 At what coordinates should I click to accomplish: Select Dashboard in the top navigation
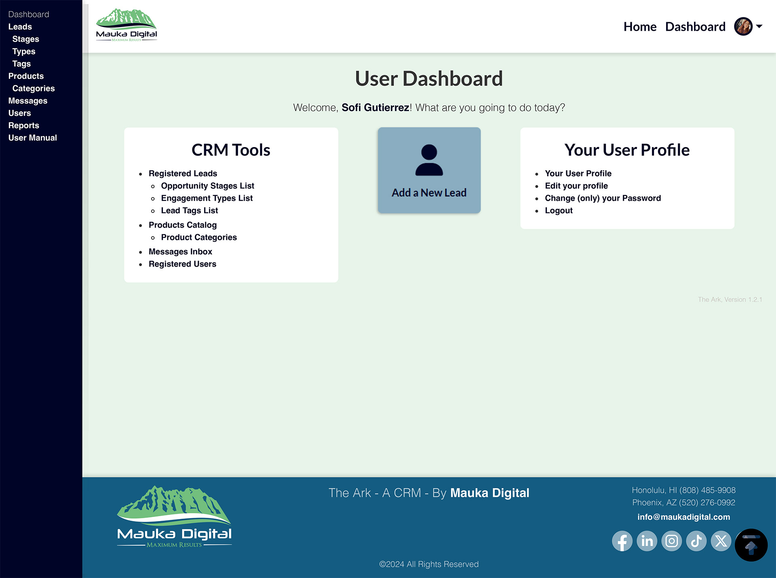tap(695, 27)
